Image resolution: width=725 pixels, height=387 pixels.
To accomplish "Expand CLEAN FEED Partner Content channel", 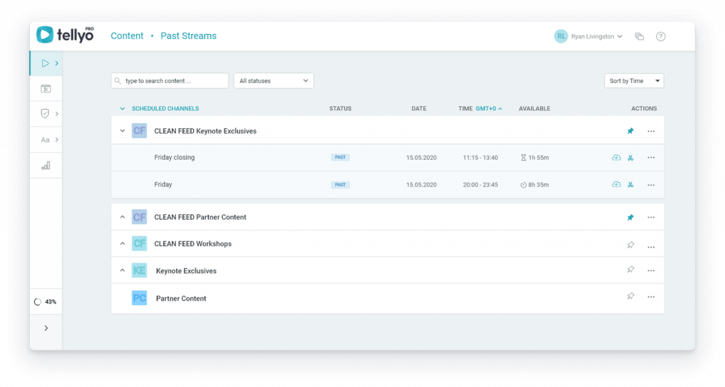I will point(122,217).
